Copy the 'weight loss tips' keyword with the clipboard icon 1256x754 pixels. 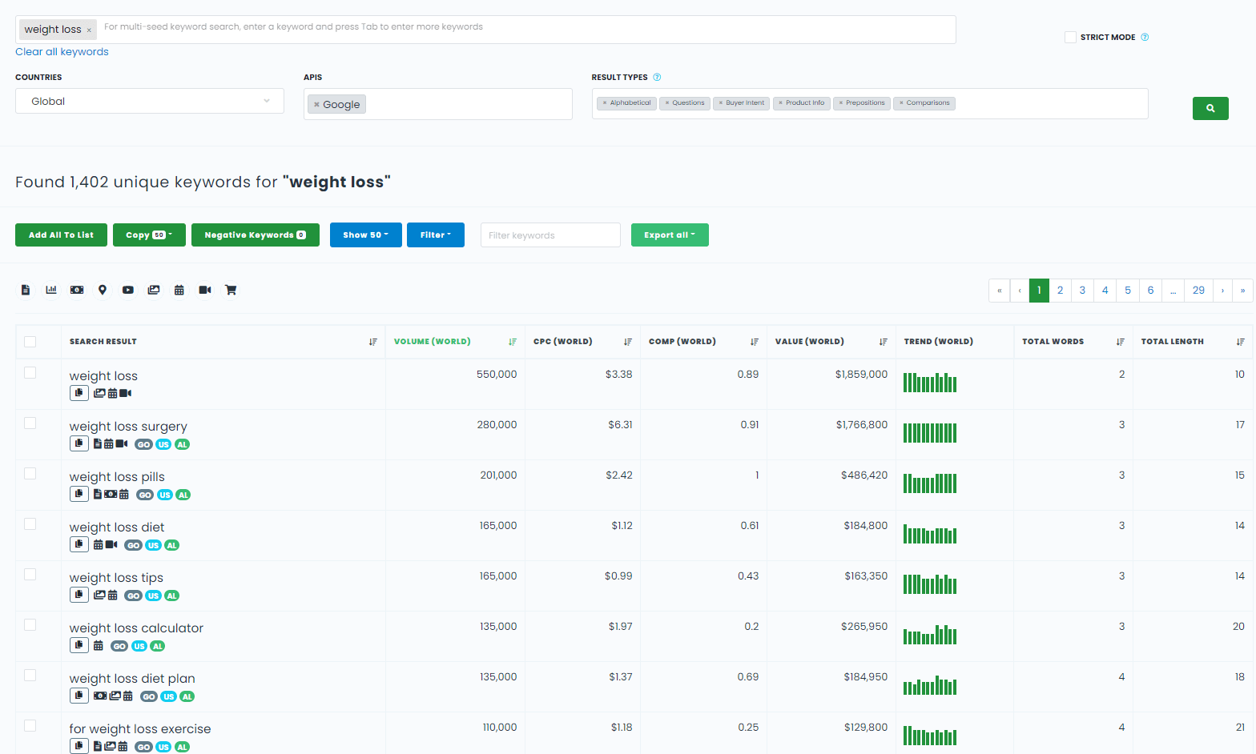coord(78,595)
